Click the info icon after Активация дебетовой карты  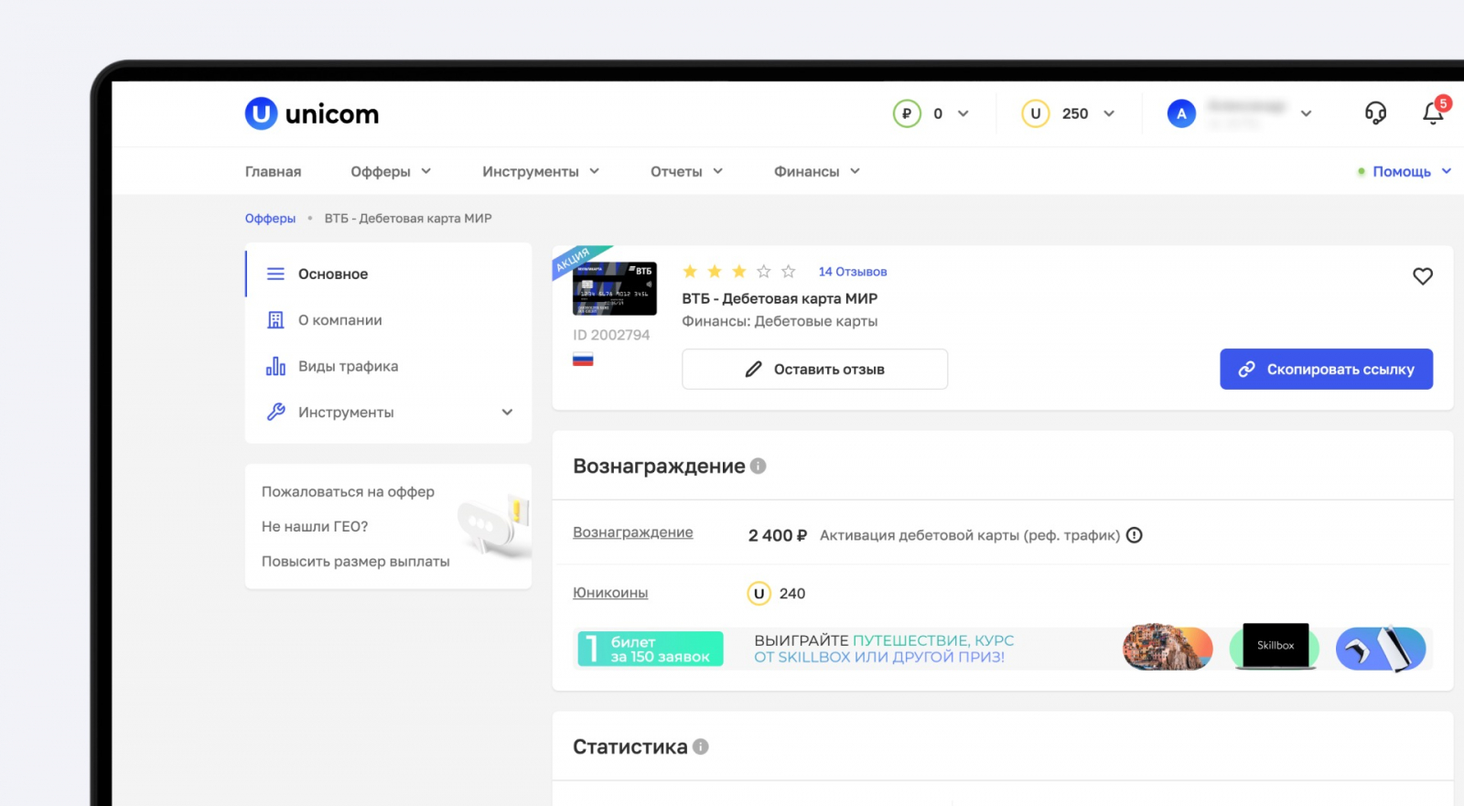tap(1135, 535)
